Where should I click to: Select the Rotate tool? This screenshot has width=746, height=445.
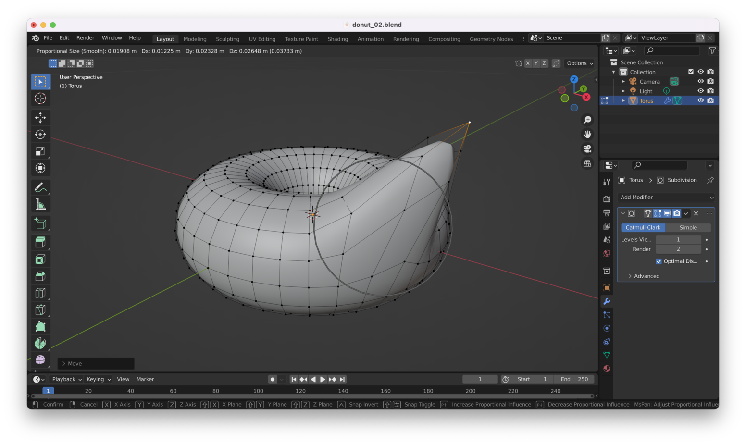[40, 135]
